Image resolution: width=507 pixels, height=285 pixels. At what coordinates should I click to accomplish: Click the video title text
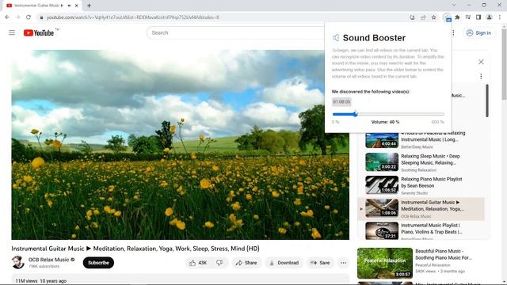coord(135,249)
